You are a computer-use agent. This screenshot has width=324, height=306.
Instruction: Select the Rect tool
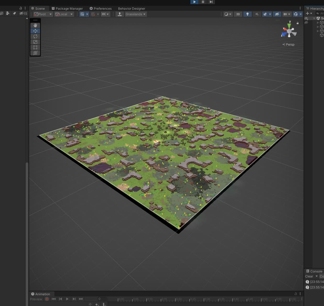click(35, 47)
